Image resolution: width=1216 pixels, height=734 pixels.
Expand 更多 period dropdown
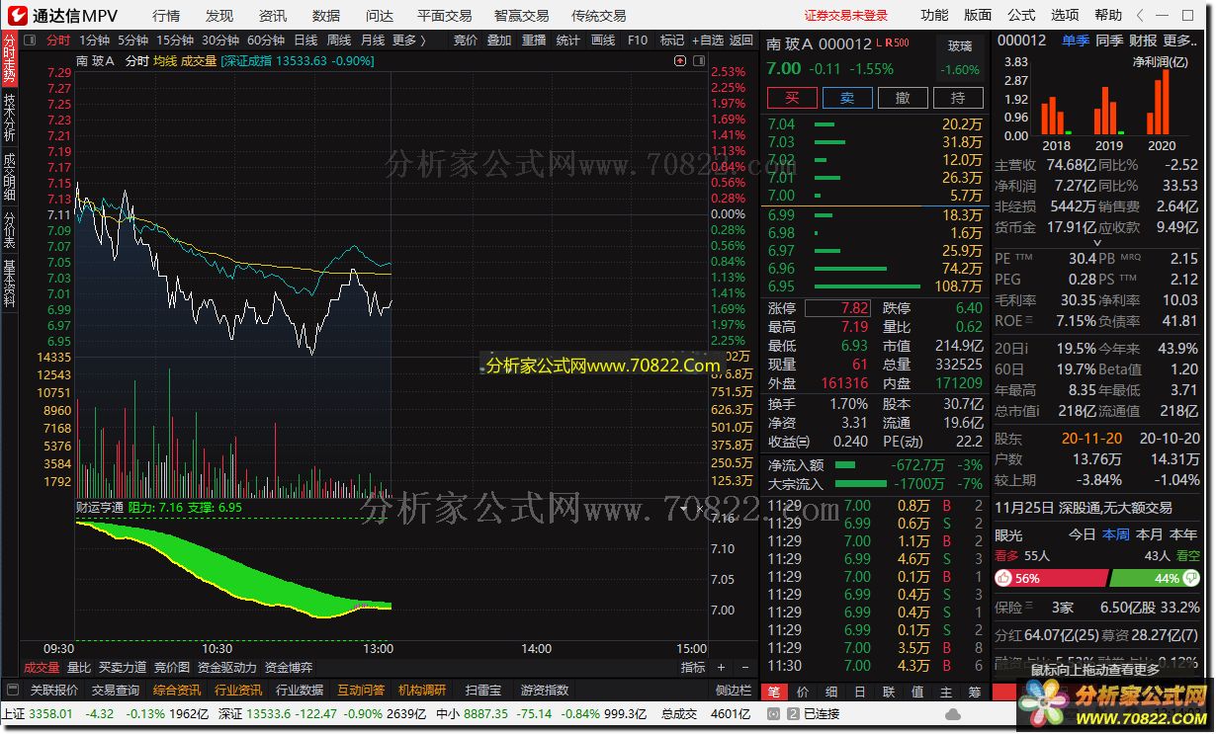tap(409, 41)
